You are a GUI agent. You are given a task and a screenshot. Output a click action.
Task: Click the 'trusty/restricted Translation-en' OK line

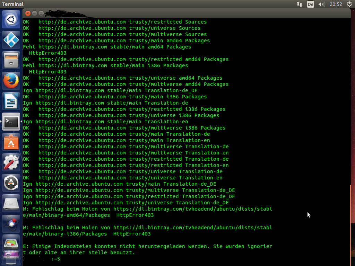point(125,165)
